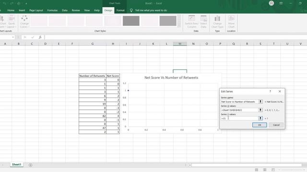Click the Series X values input field
The image size is (307, 172).
tap(240, 110)
